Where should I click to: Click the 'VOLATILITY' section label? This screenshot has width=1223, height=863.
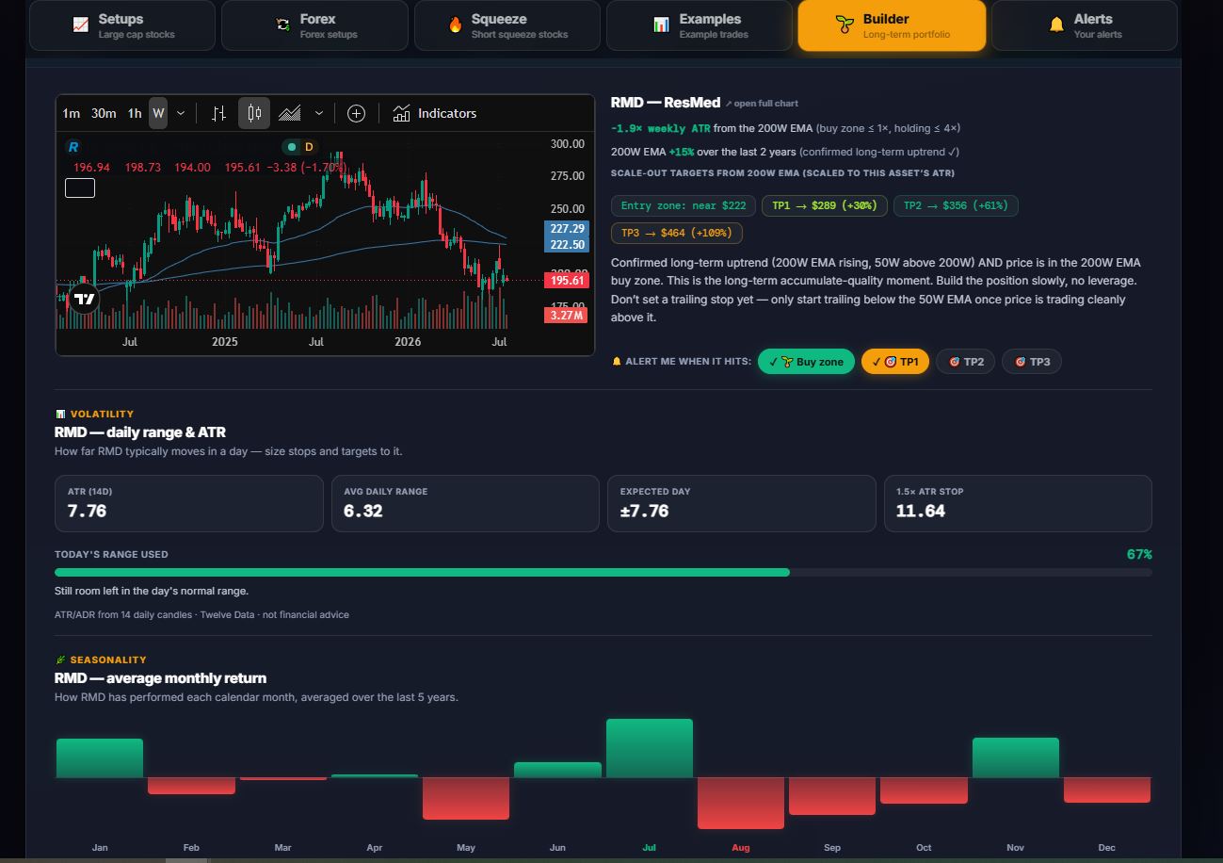pyautogui.click(x=102, y=415)
